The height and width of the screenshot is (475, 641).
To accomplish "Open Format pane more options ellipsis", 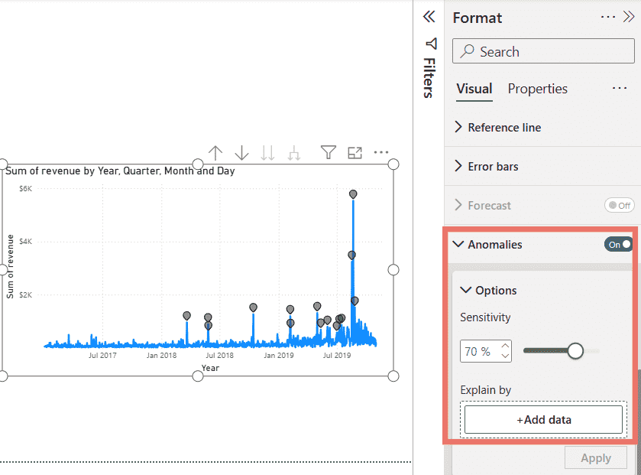I will pos(607,17).
